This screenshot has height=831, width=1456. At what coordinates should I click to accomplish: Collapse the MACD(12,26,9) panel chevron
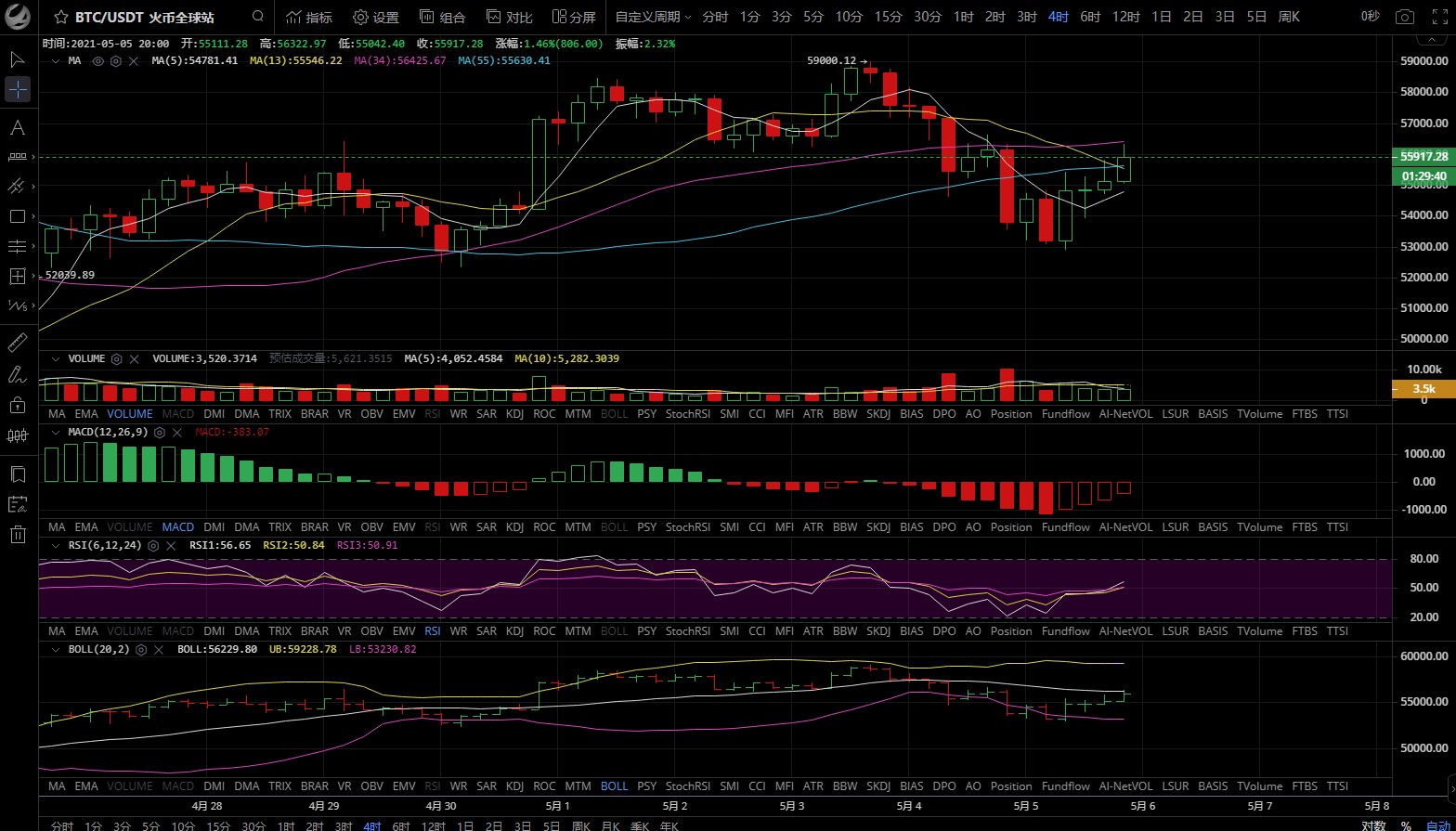[56, 433]
